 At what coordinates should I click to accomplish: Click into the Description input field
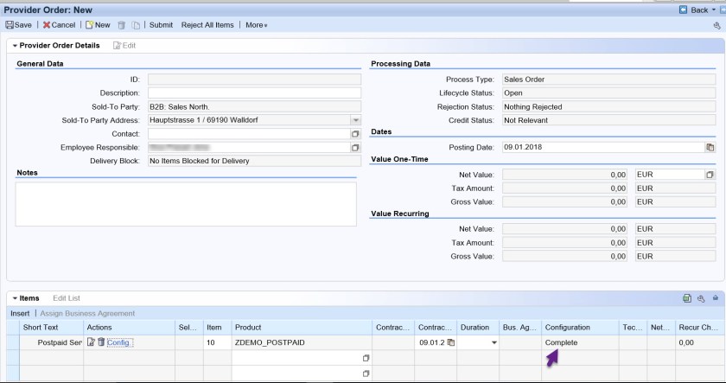(x=254, y=93)
